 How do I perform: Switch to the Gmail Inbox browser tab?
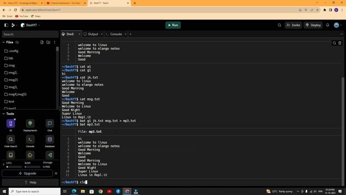coord(22,3)
